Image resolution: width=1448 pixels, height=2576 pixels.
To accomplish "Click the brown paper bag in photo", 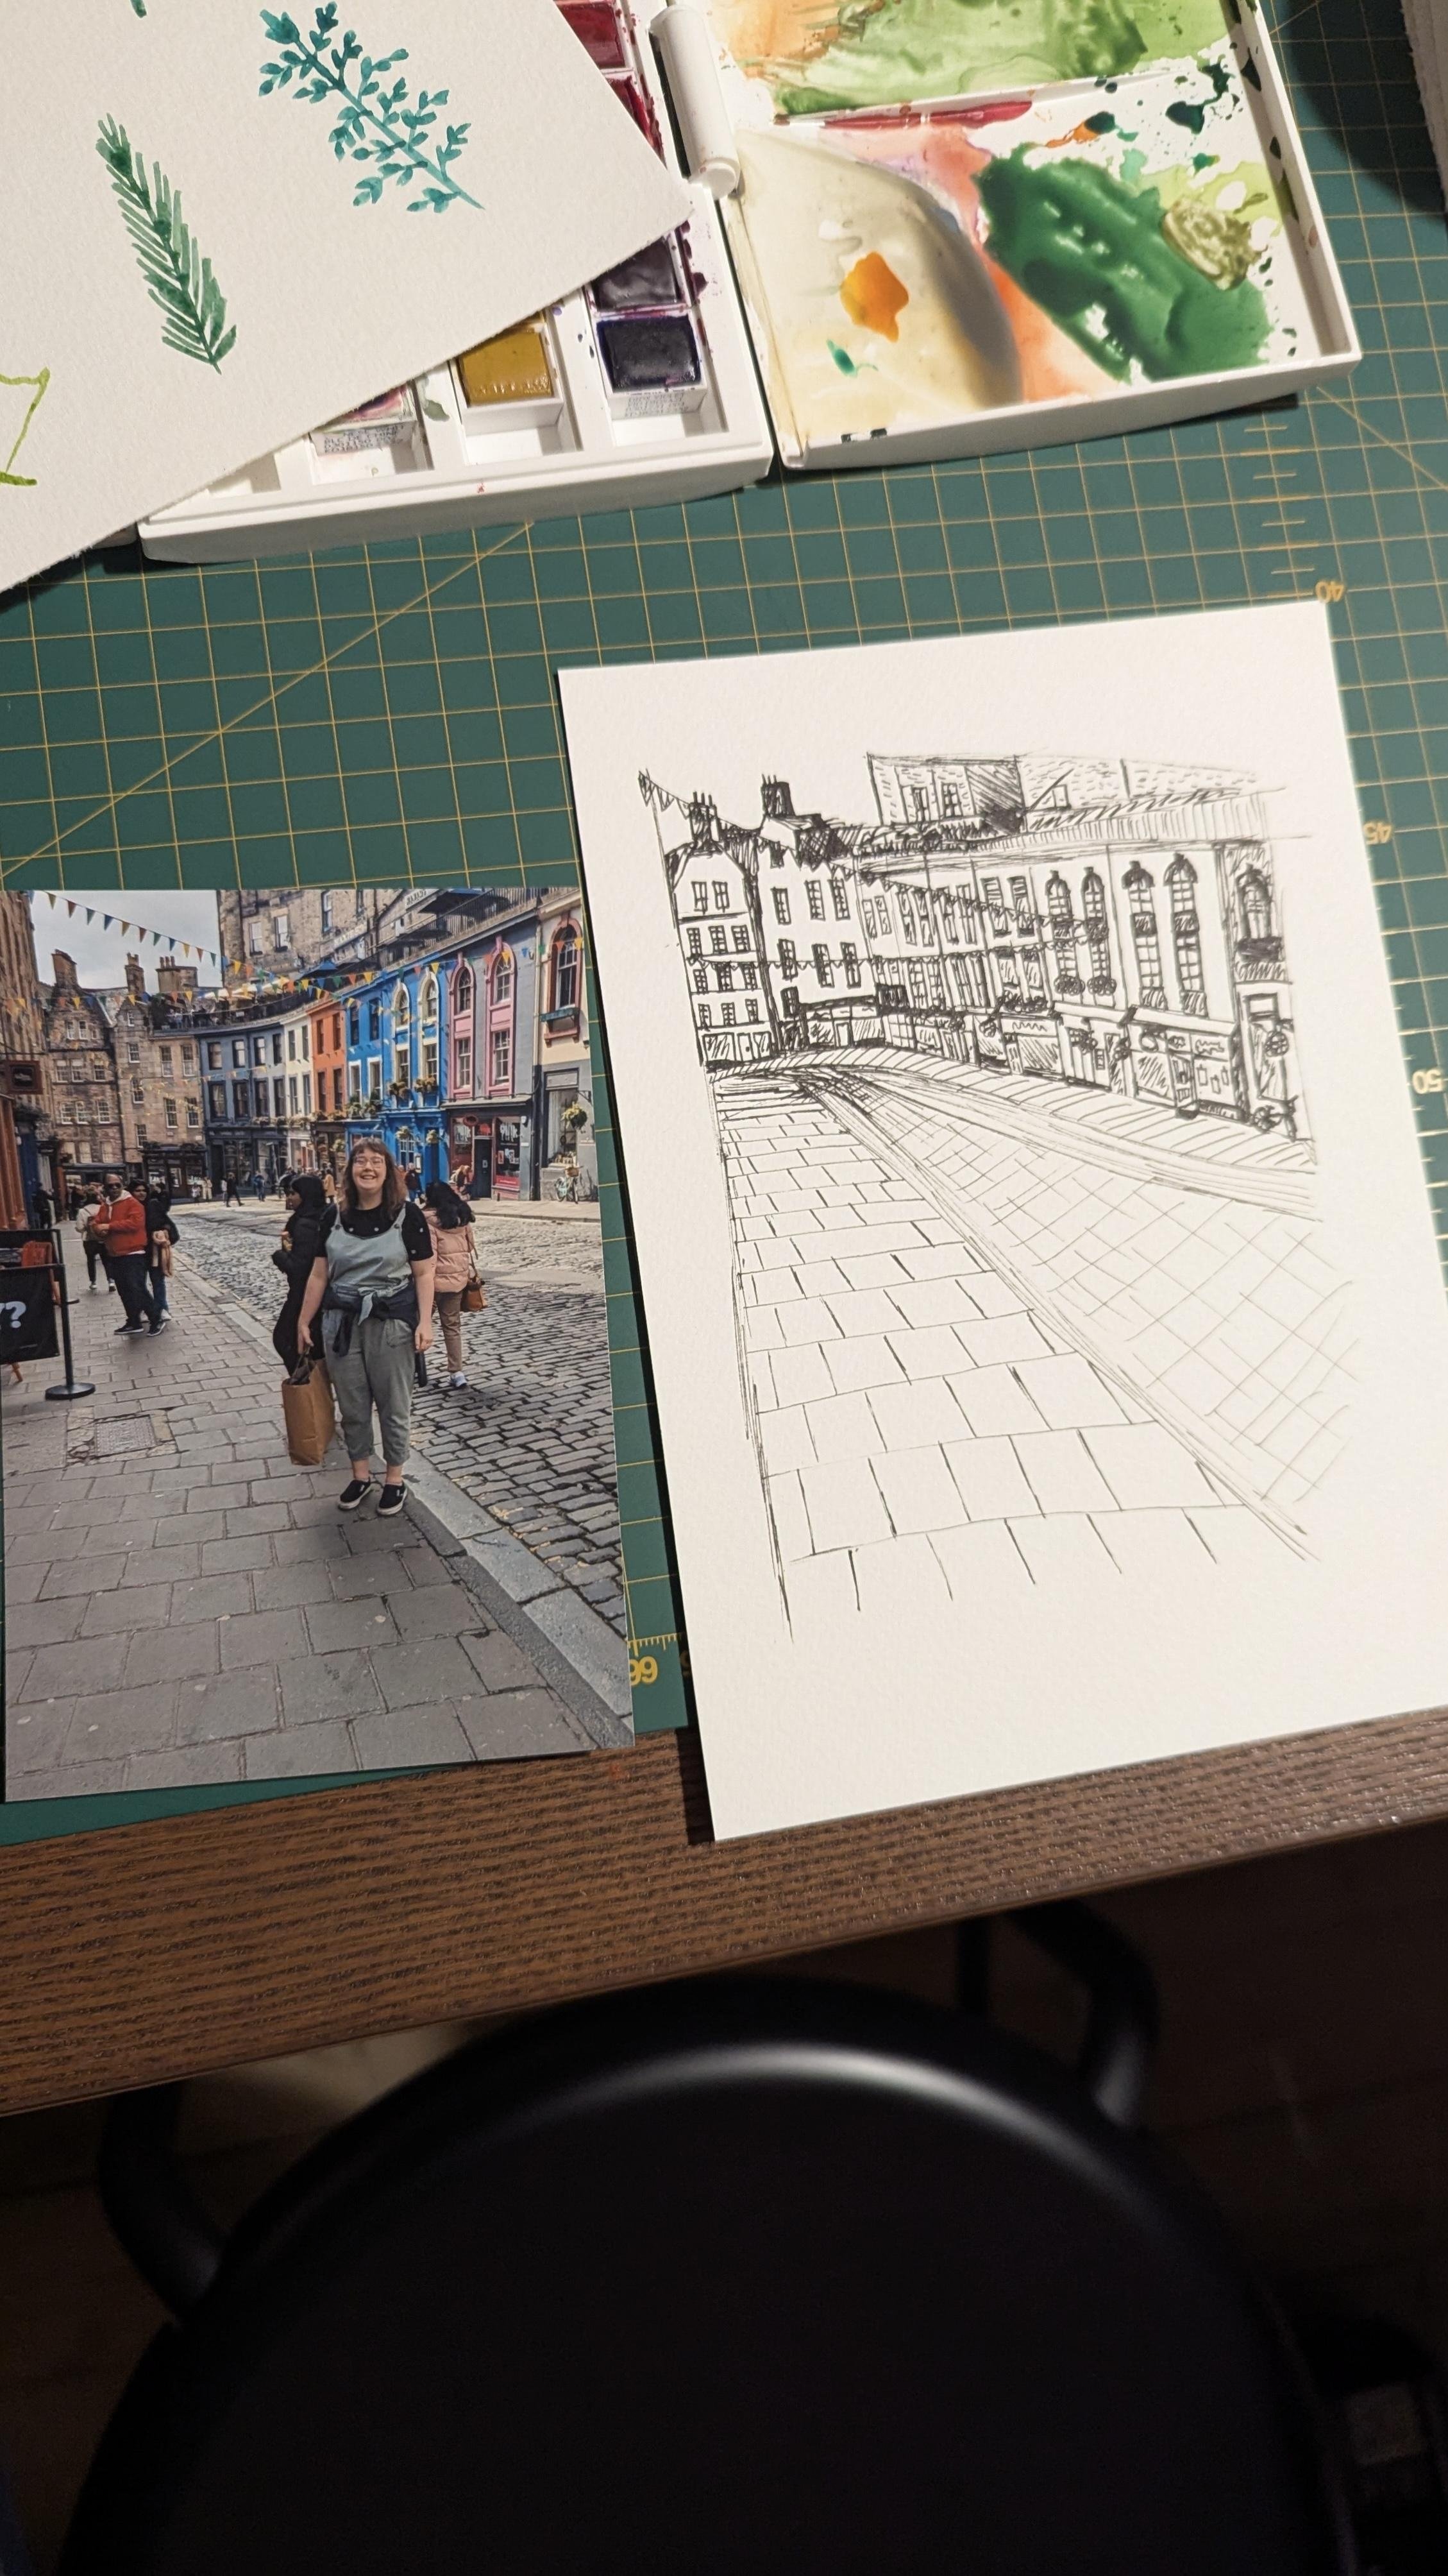I will 308,1410.
